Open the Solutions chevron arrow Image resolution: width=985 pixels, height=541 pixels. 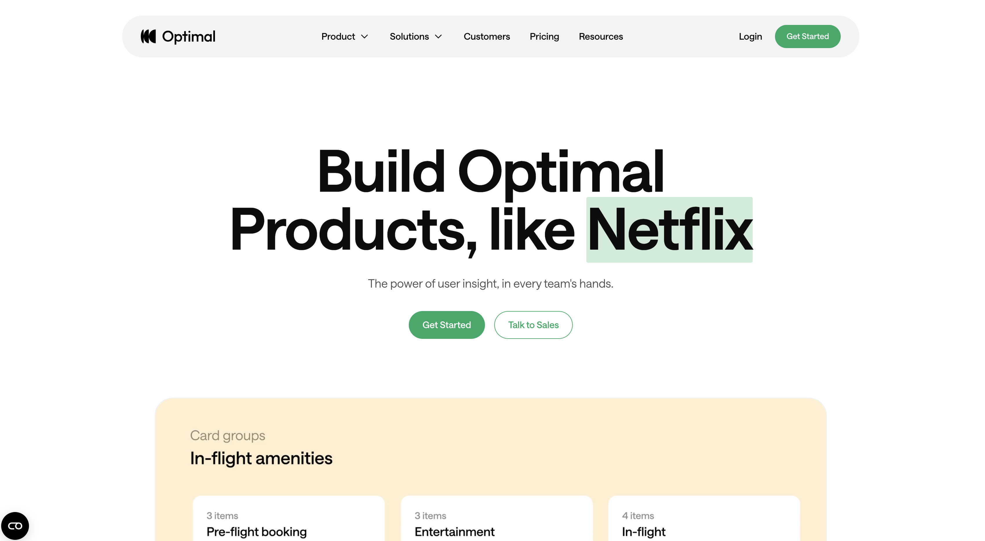pos(439,37)
